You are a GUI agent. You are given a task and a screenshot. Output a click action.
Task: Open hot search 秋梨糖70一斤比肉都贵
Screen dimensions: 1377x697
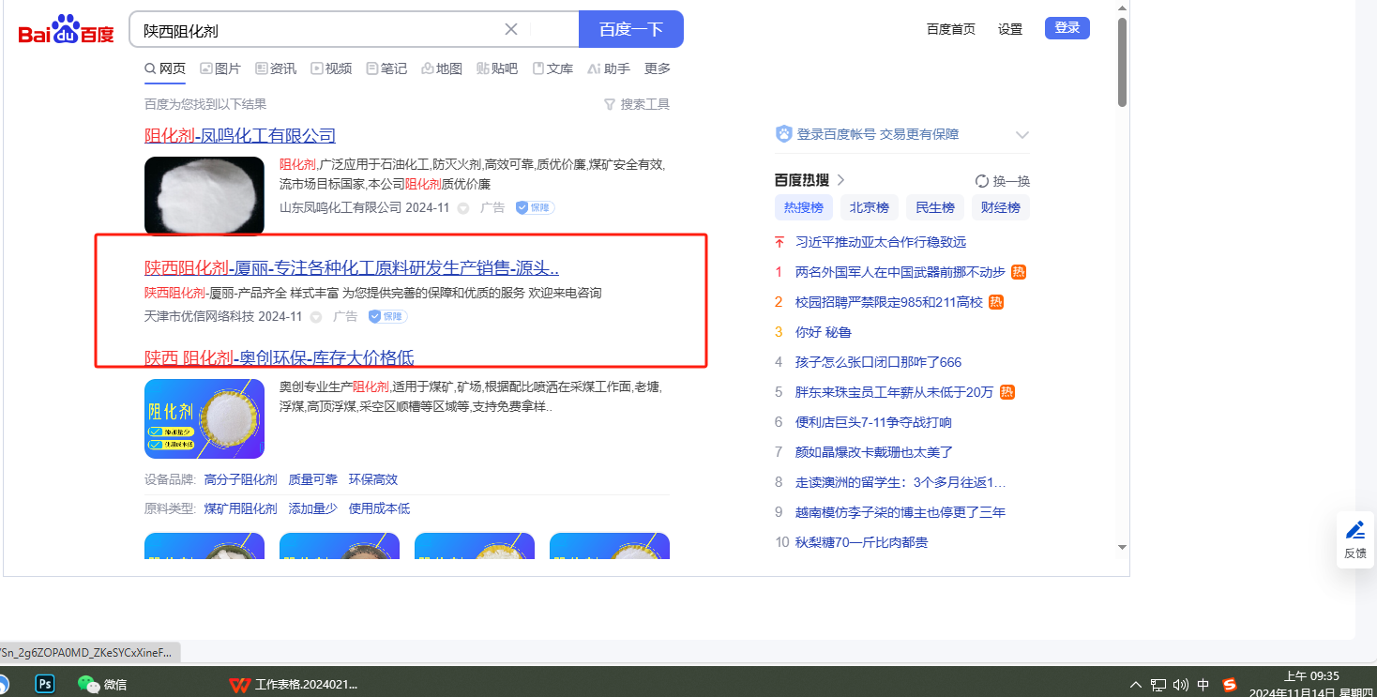862,542
